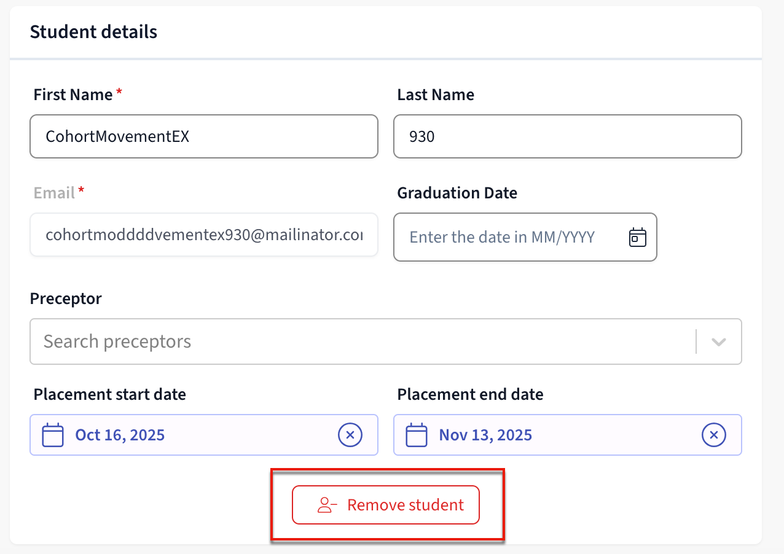Click the Remove student button label
Screen dimensions: 784x554
pos(406,505)
